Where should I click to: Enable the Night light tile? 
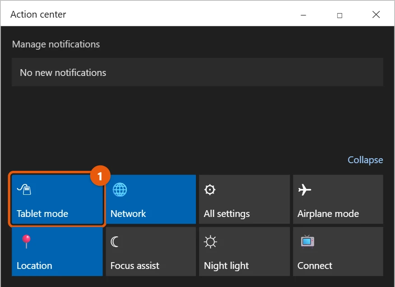(244, 251)
